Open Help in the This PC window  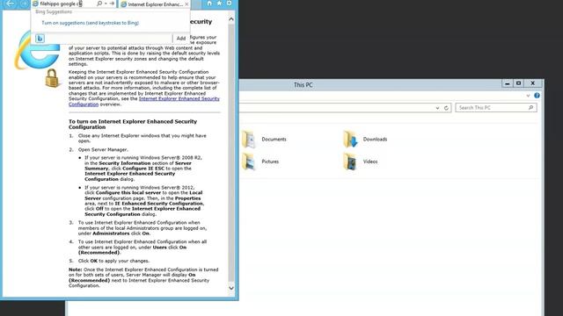pos(537,96)
